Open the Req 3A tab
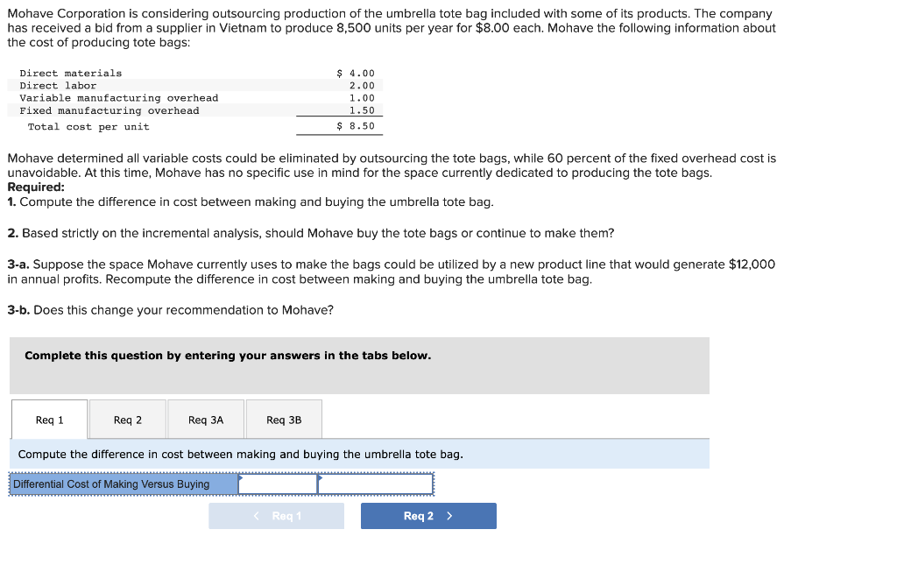The image size is (897, 579). point(205,419)
